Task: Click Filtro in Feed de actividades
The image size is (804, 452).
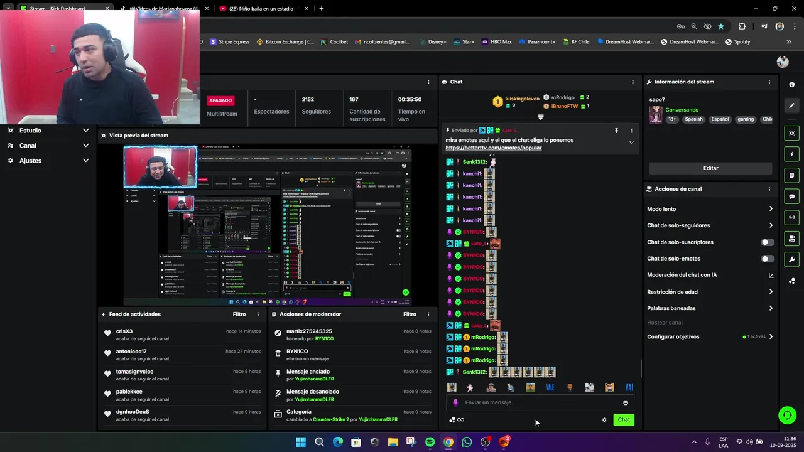Action: (239, 314)
